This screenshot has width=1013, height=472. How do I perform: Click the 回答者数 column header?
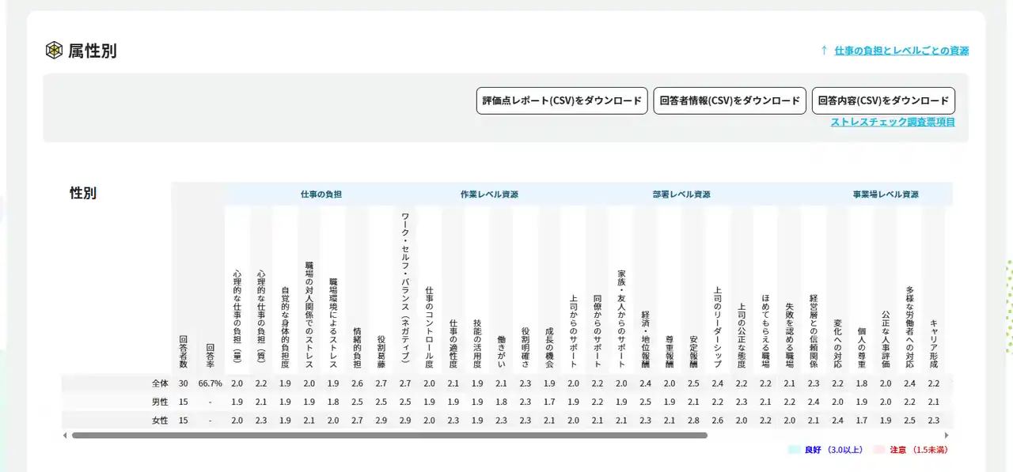click(184, 351)
